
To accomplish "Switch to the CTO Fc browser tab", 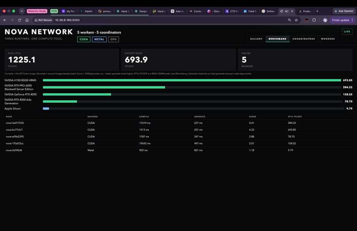I will [232, 11].
